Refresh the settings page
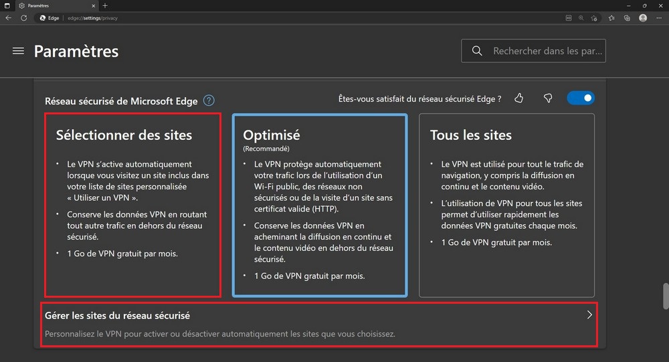 pos(24,18)
